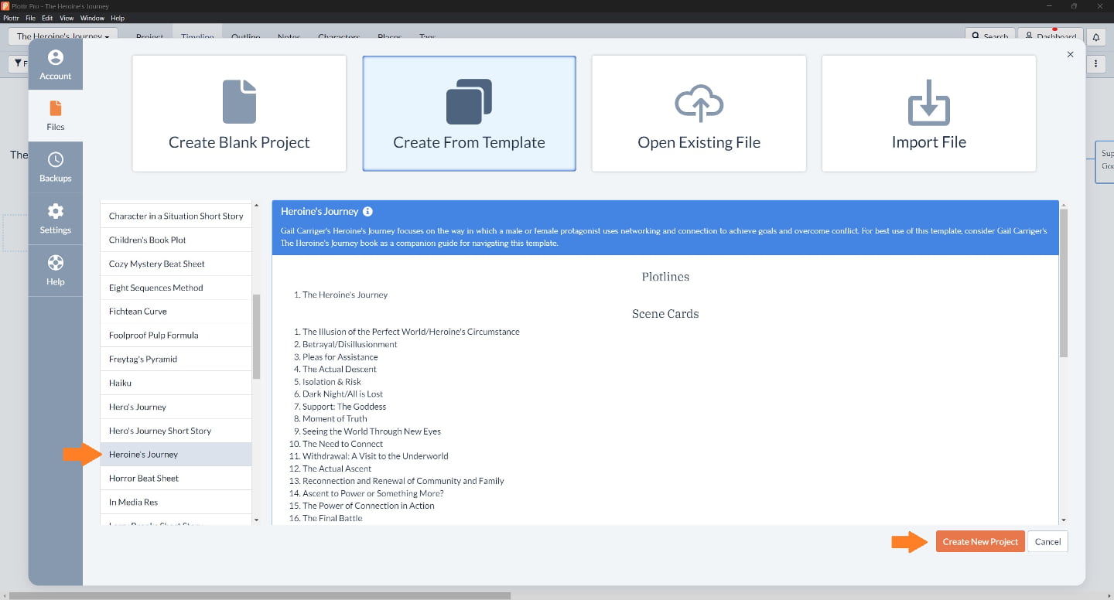Click 'The Heroine's Journey' plotline entry
The height and width of the screenshot is (600, 1114).
pos(345,295)
